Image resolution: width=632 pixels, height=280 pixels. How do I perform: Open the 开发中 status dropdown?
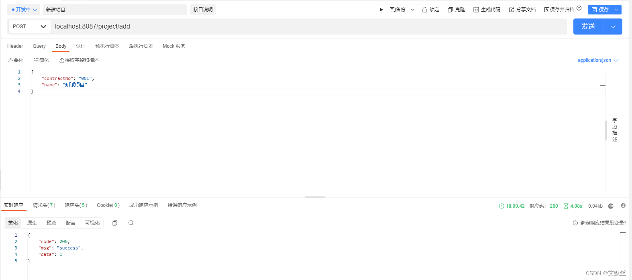click(x=24, y=10)
